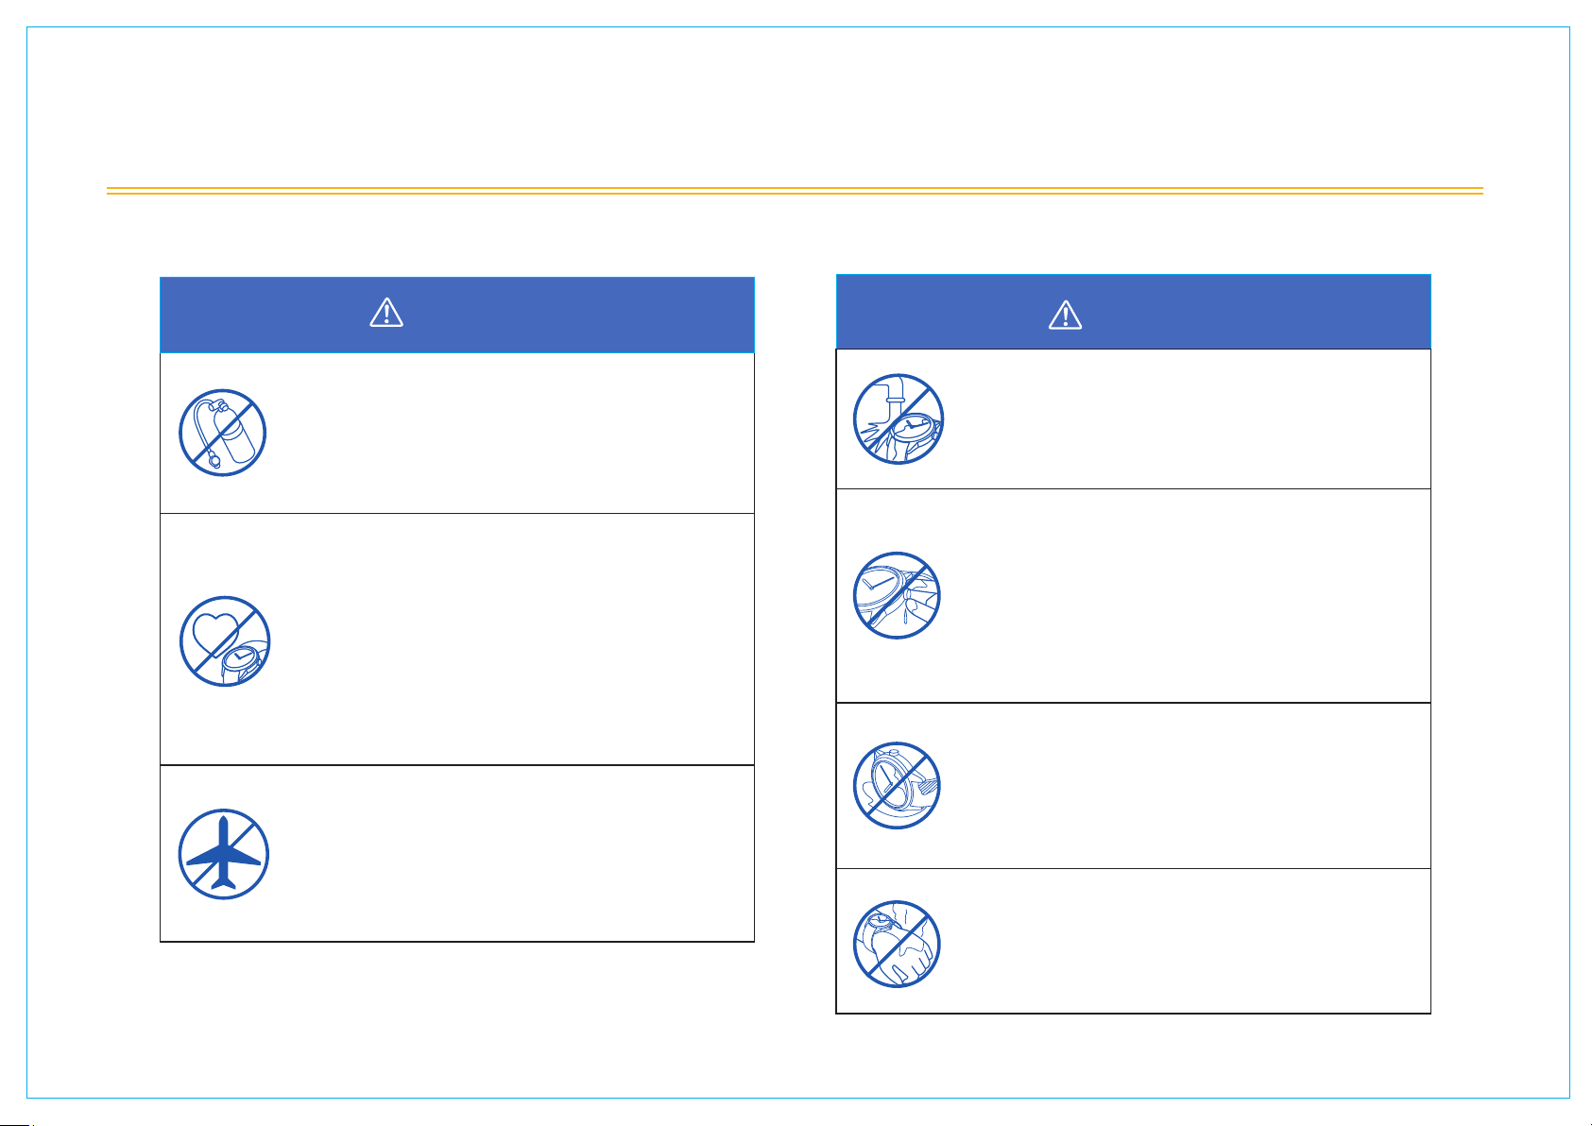Select the empty cell beside brush icon

(1192, 786)
